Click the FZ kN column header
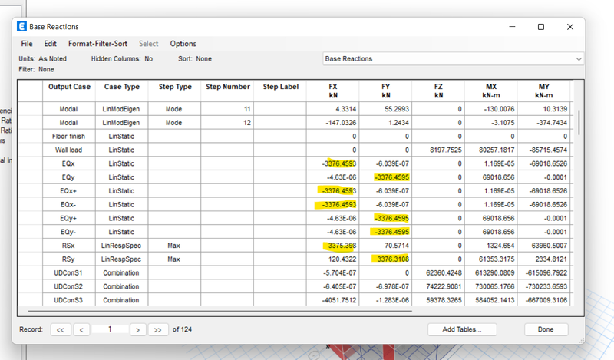The height and width of the screenshot is (360, 614). pos(438,91)
